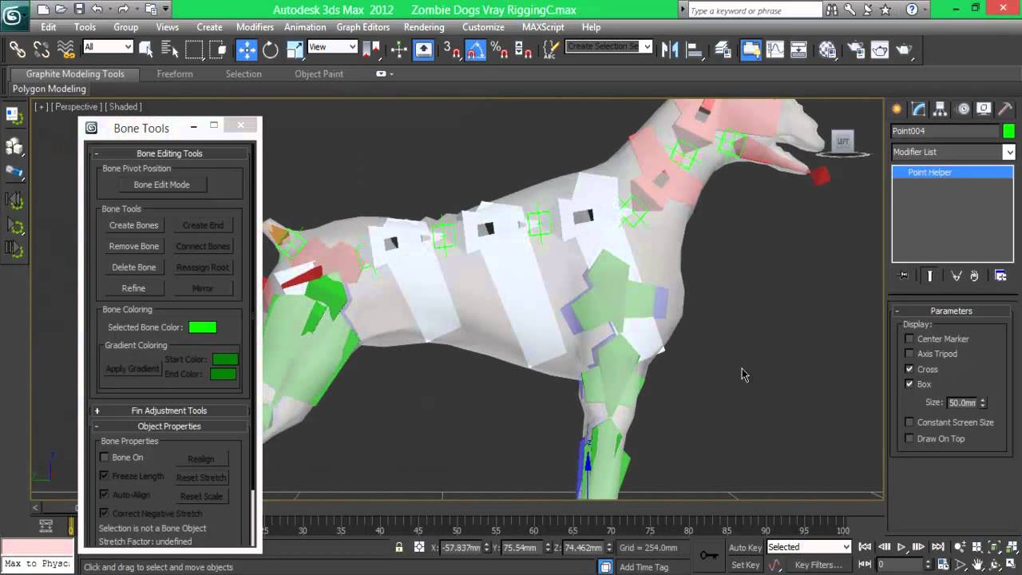Click the Bind to Space Warp icon
The width and height of the screenshot is (1022, 575).
(x=66, y=50)
